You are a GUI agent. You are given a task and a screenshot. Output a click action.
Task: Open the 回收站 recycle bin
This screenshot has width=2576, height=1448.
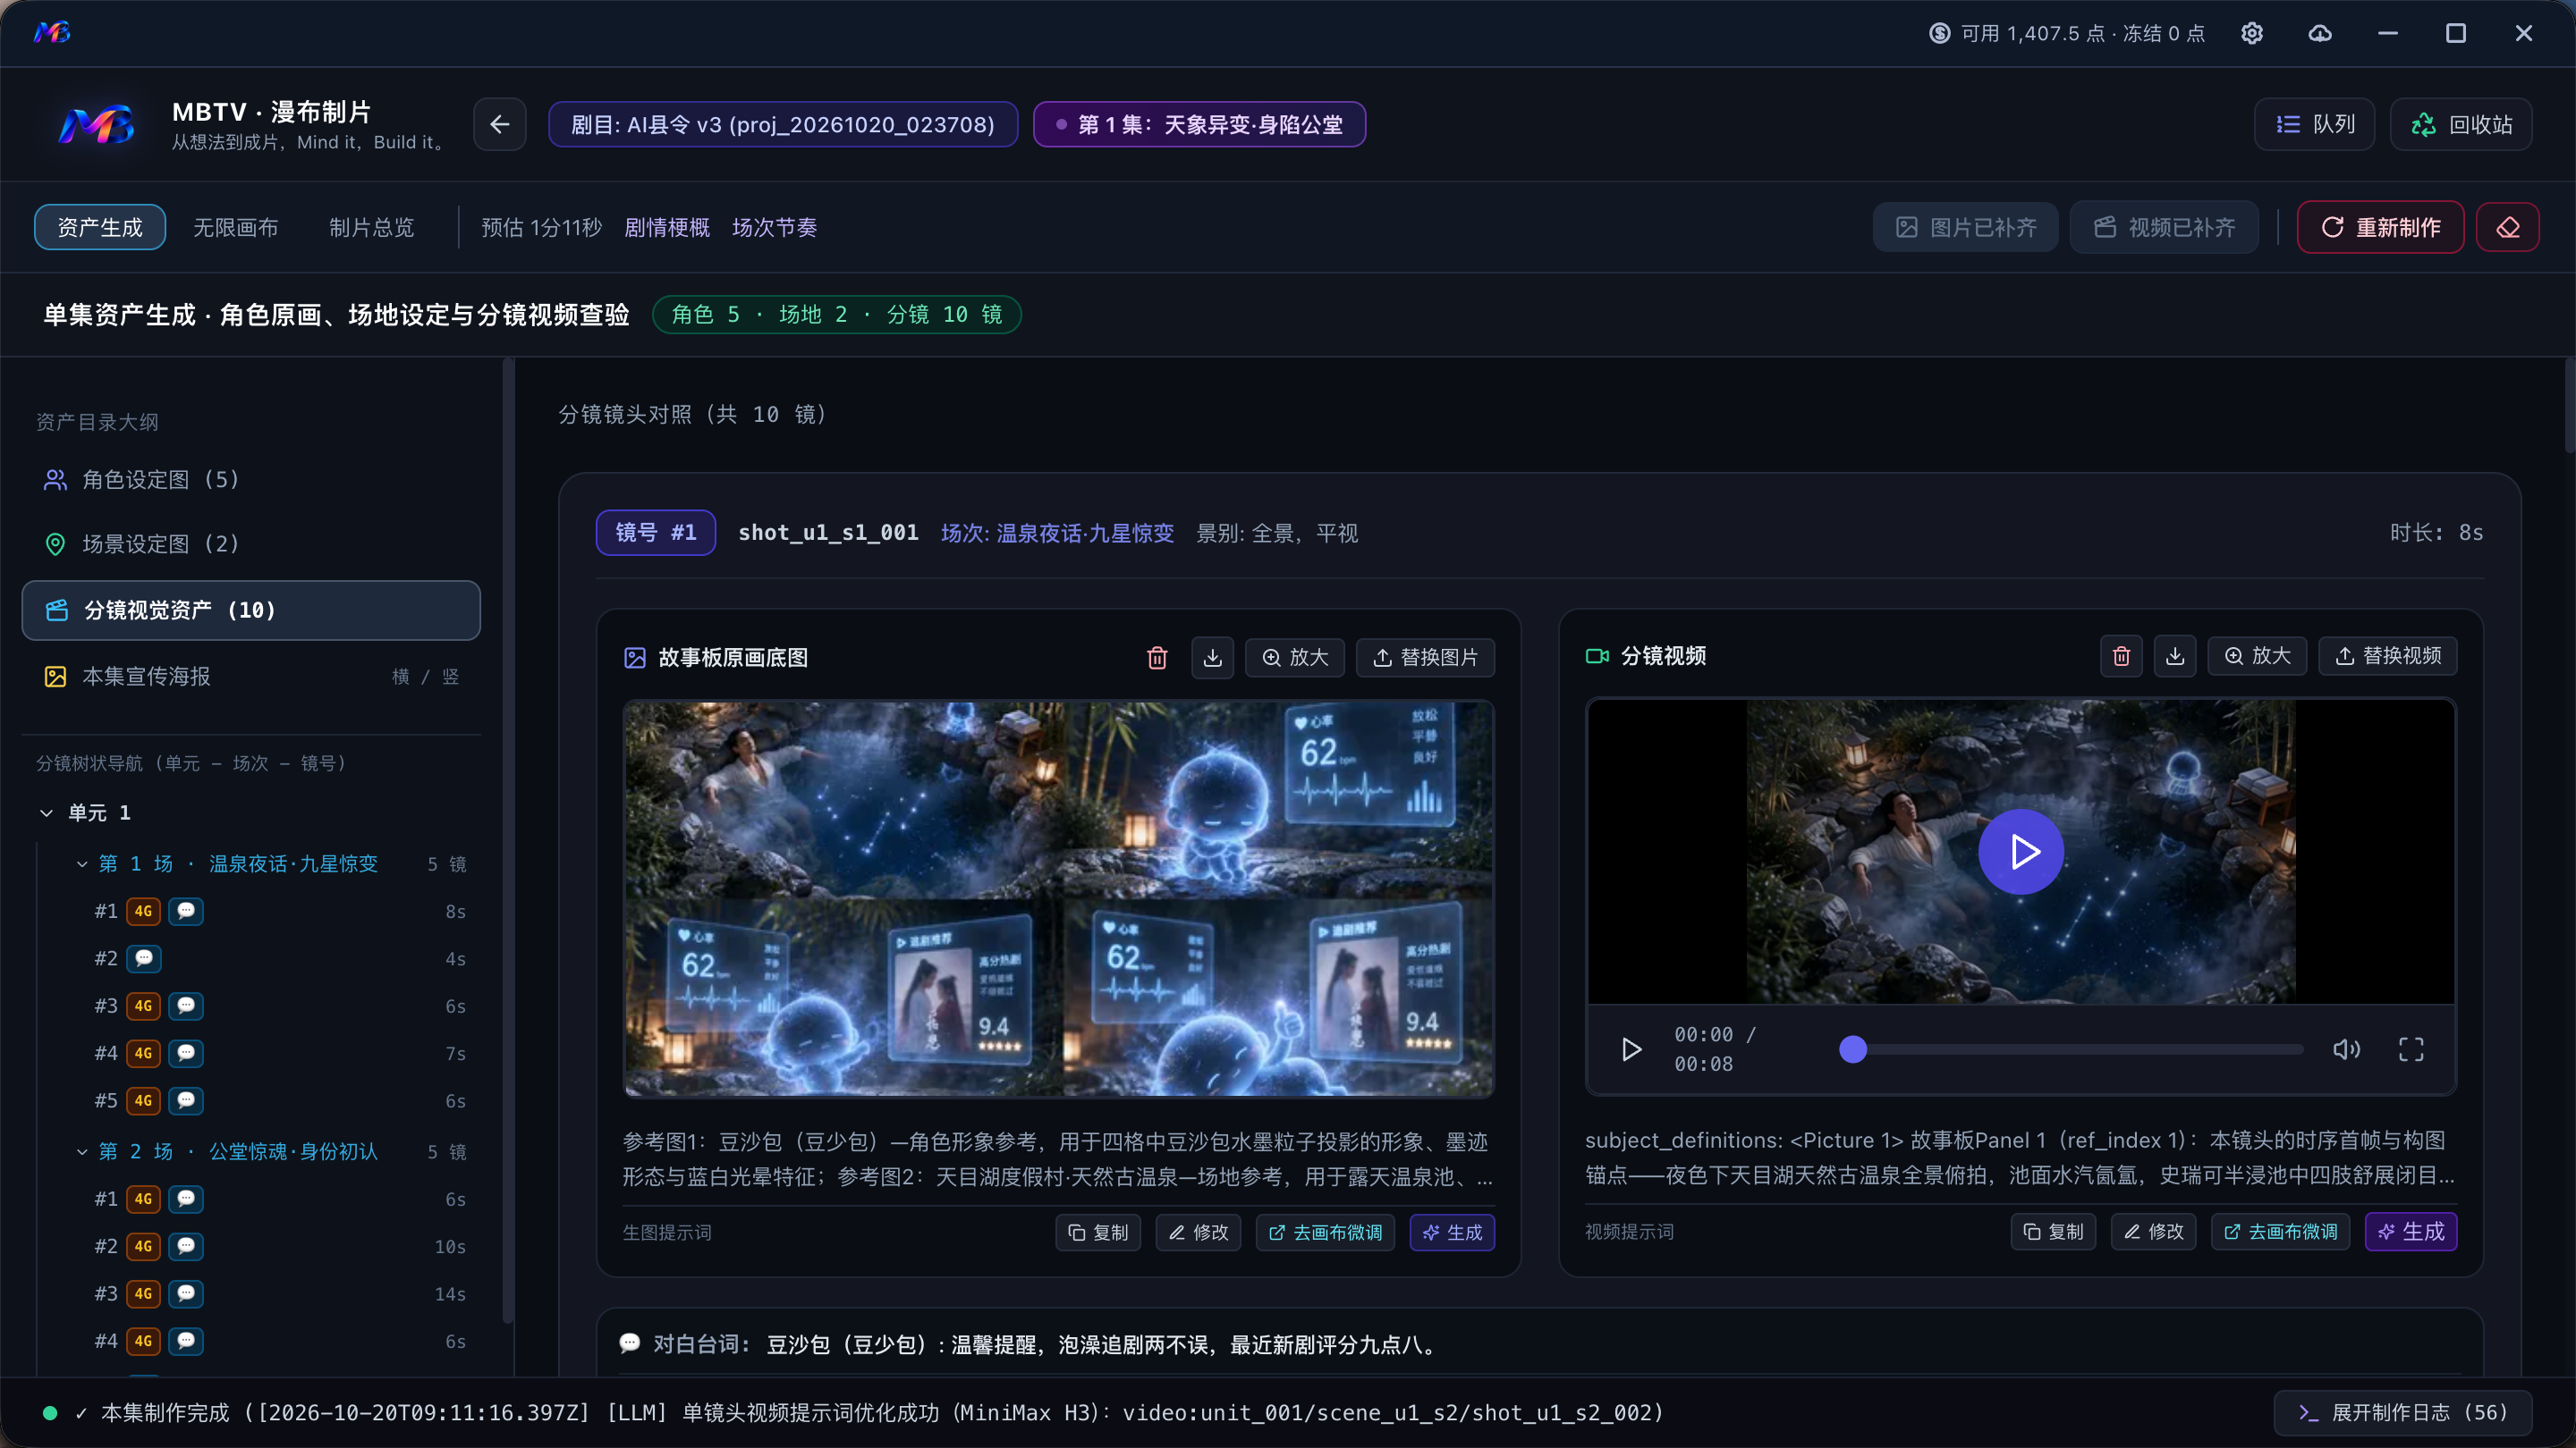point(2461,124)
